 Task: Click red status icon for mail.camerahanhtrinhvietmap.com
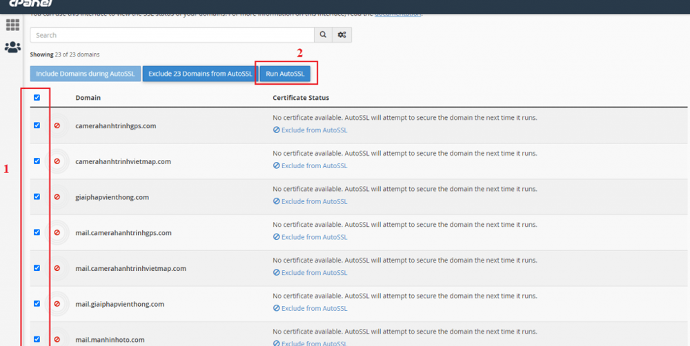[57, 268]
